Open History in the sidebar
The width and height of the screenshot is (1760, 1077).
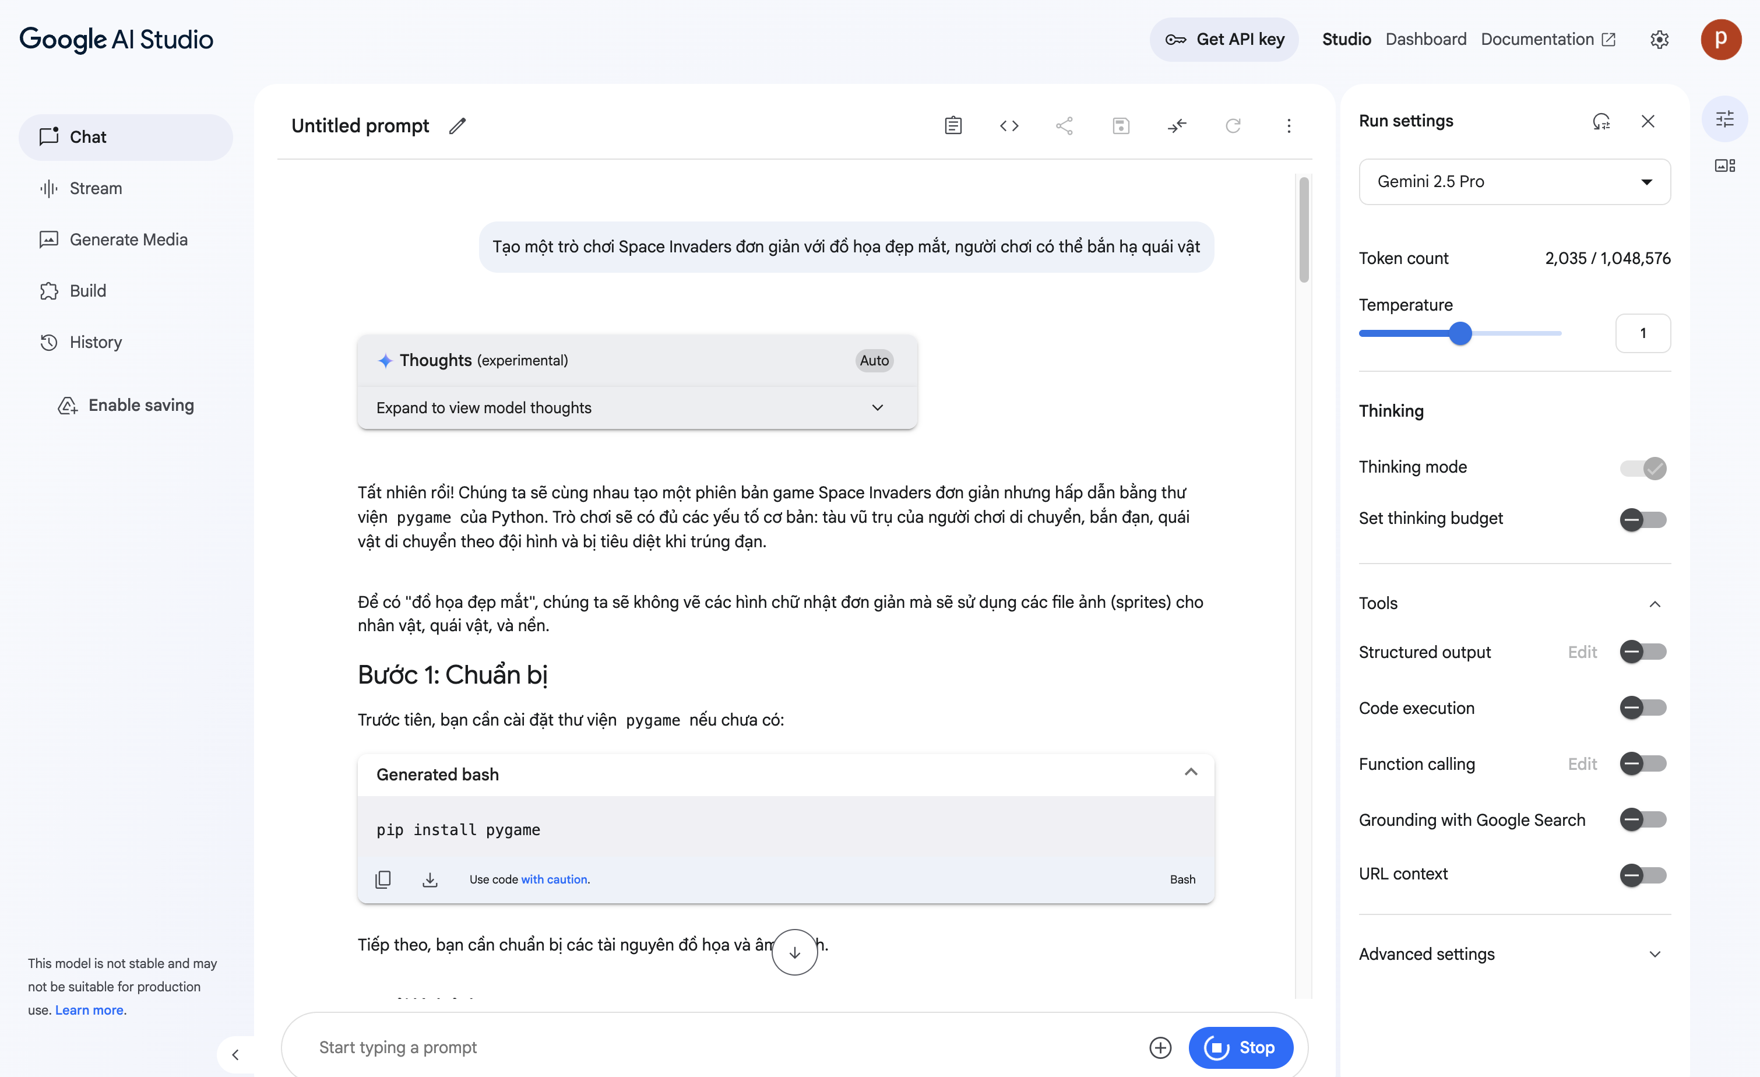(x=126, y=342)
